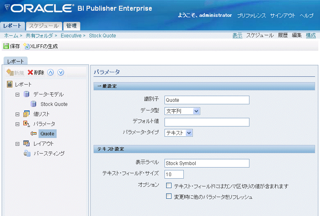Image resolution: width=320 pixels, height=216 pixels.
Task: Click the red X delete icon
Action: [30, 72]
